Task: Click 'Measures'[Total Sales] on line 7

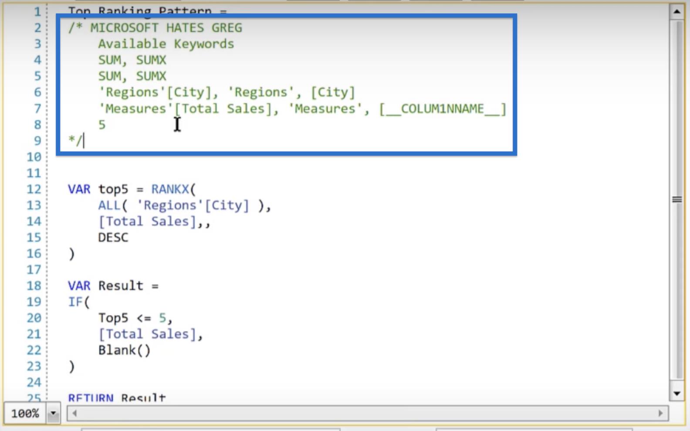Action: [x=186, y=109]
